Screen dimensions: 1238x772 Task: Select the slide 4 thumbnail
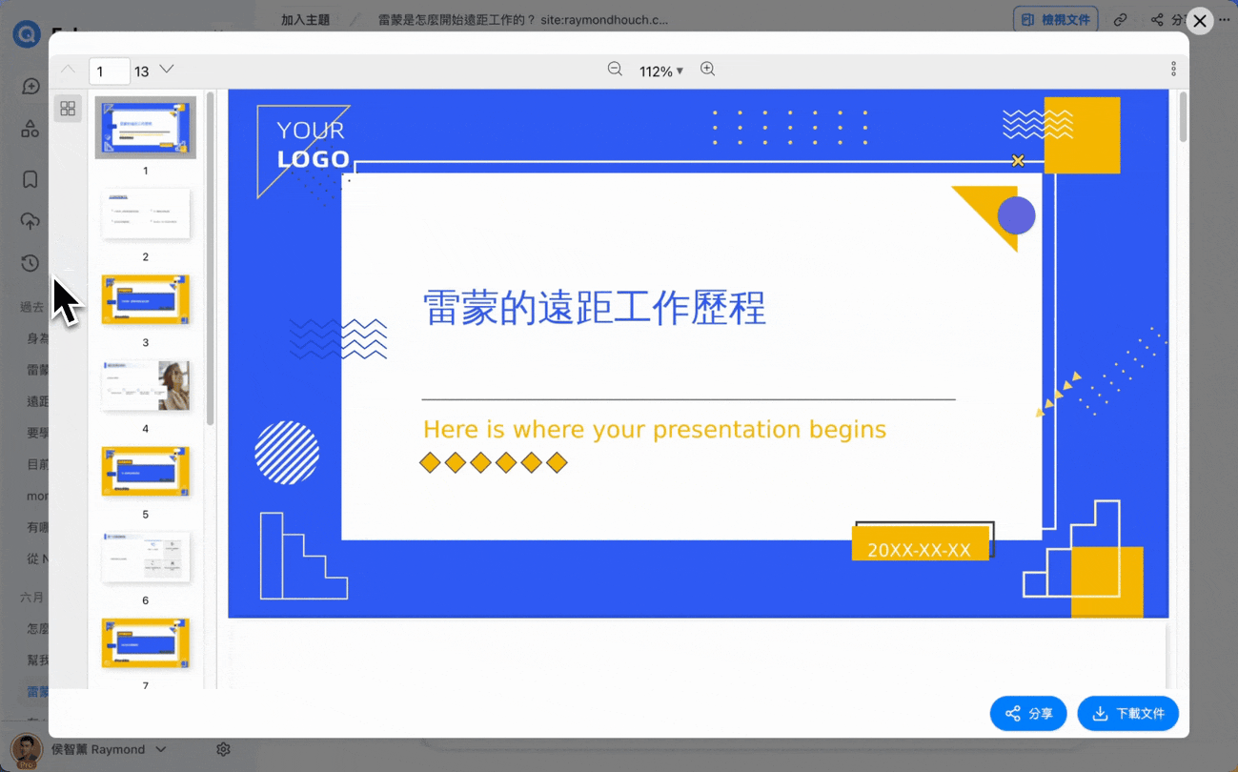click(146, 386)
